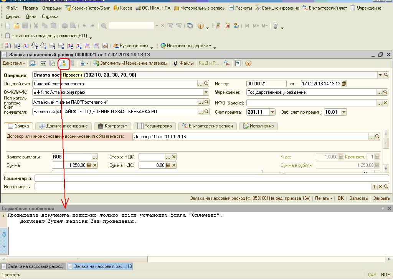
Task: Click into the Комментарий input field
Action: point(212,178)
